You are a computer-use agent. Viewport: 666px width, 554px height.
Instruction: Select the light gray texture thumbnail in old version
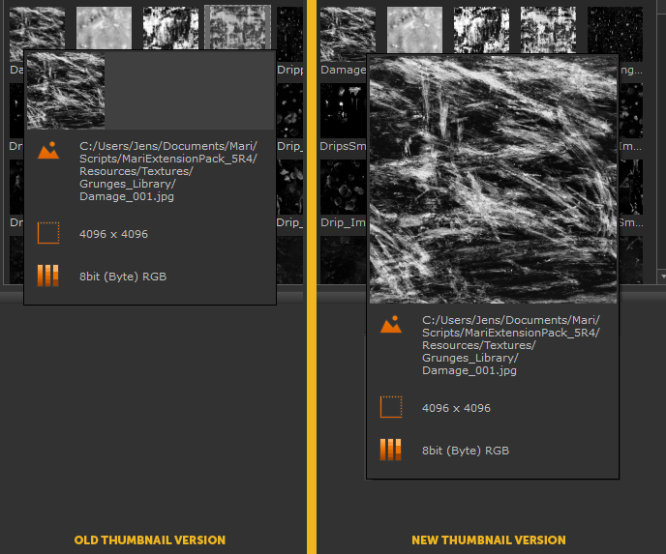click(105, 27)
